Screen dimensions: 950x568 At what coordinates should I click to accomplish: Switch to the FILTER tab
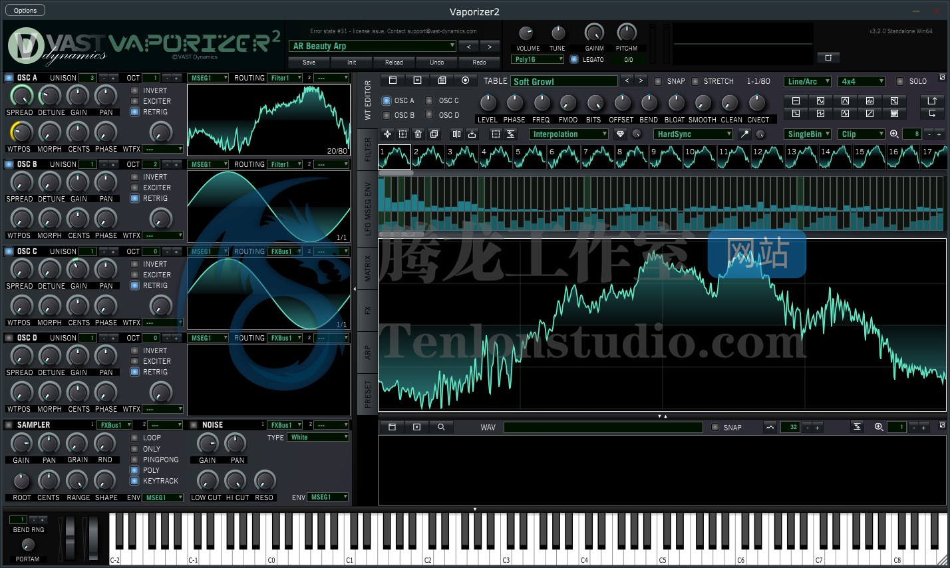click(368, 150)
